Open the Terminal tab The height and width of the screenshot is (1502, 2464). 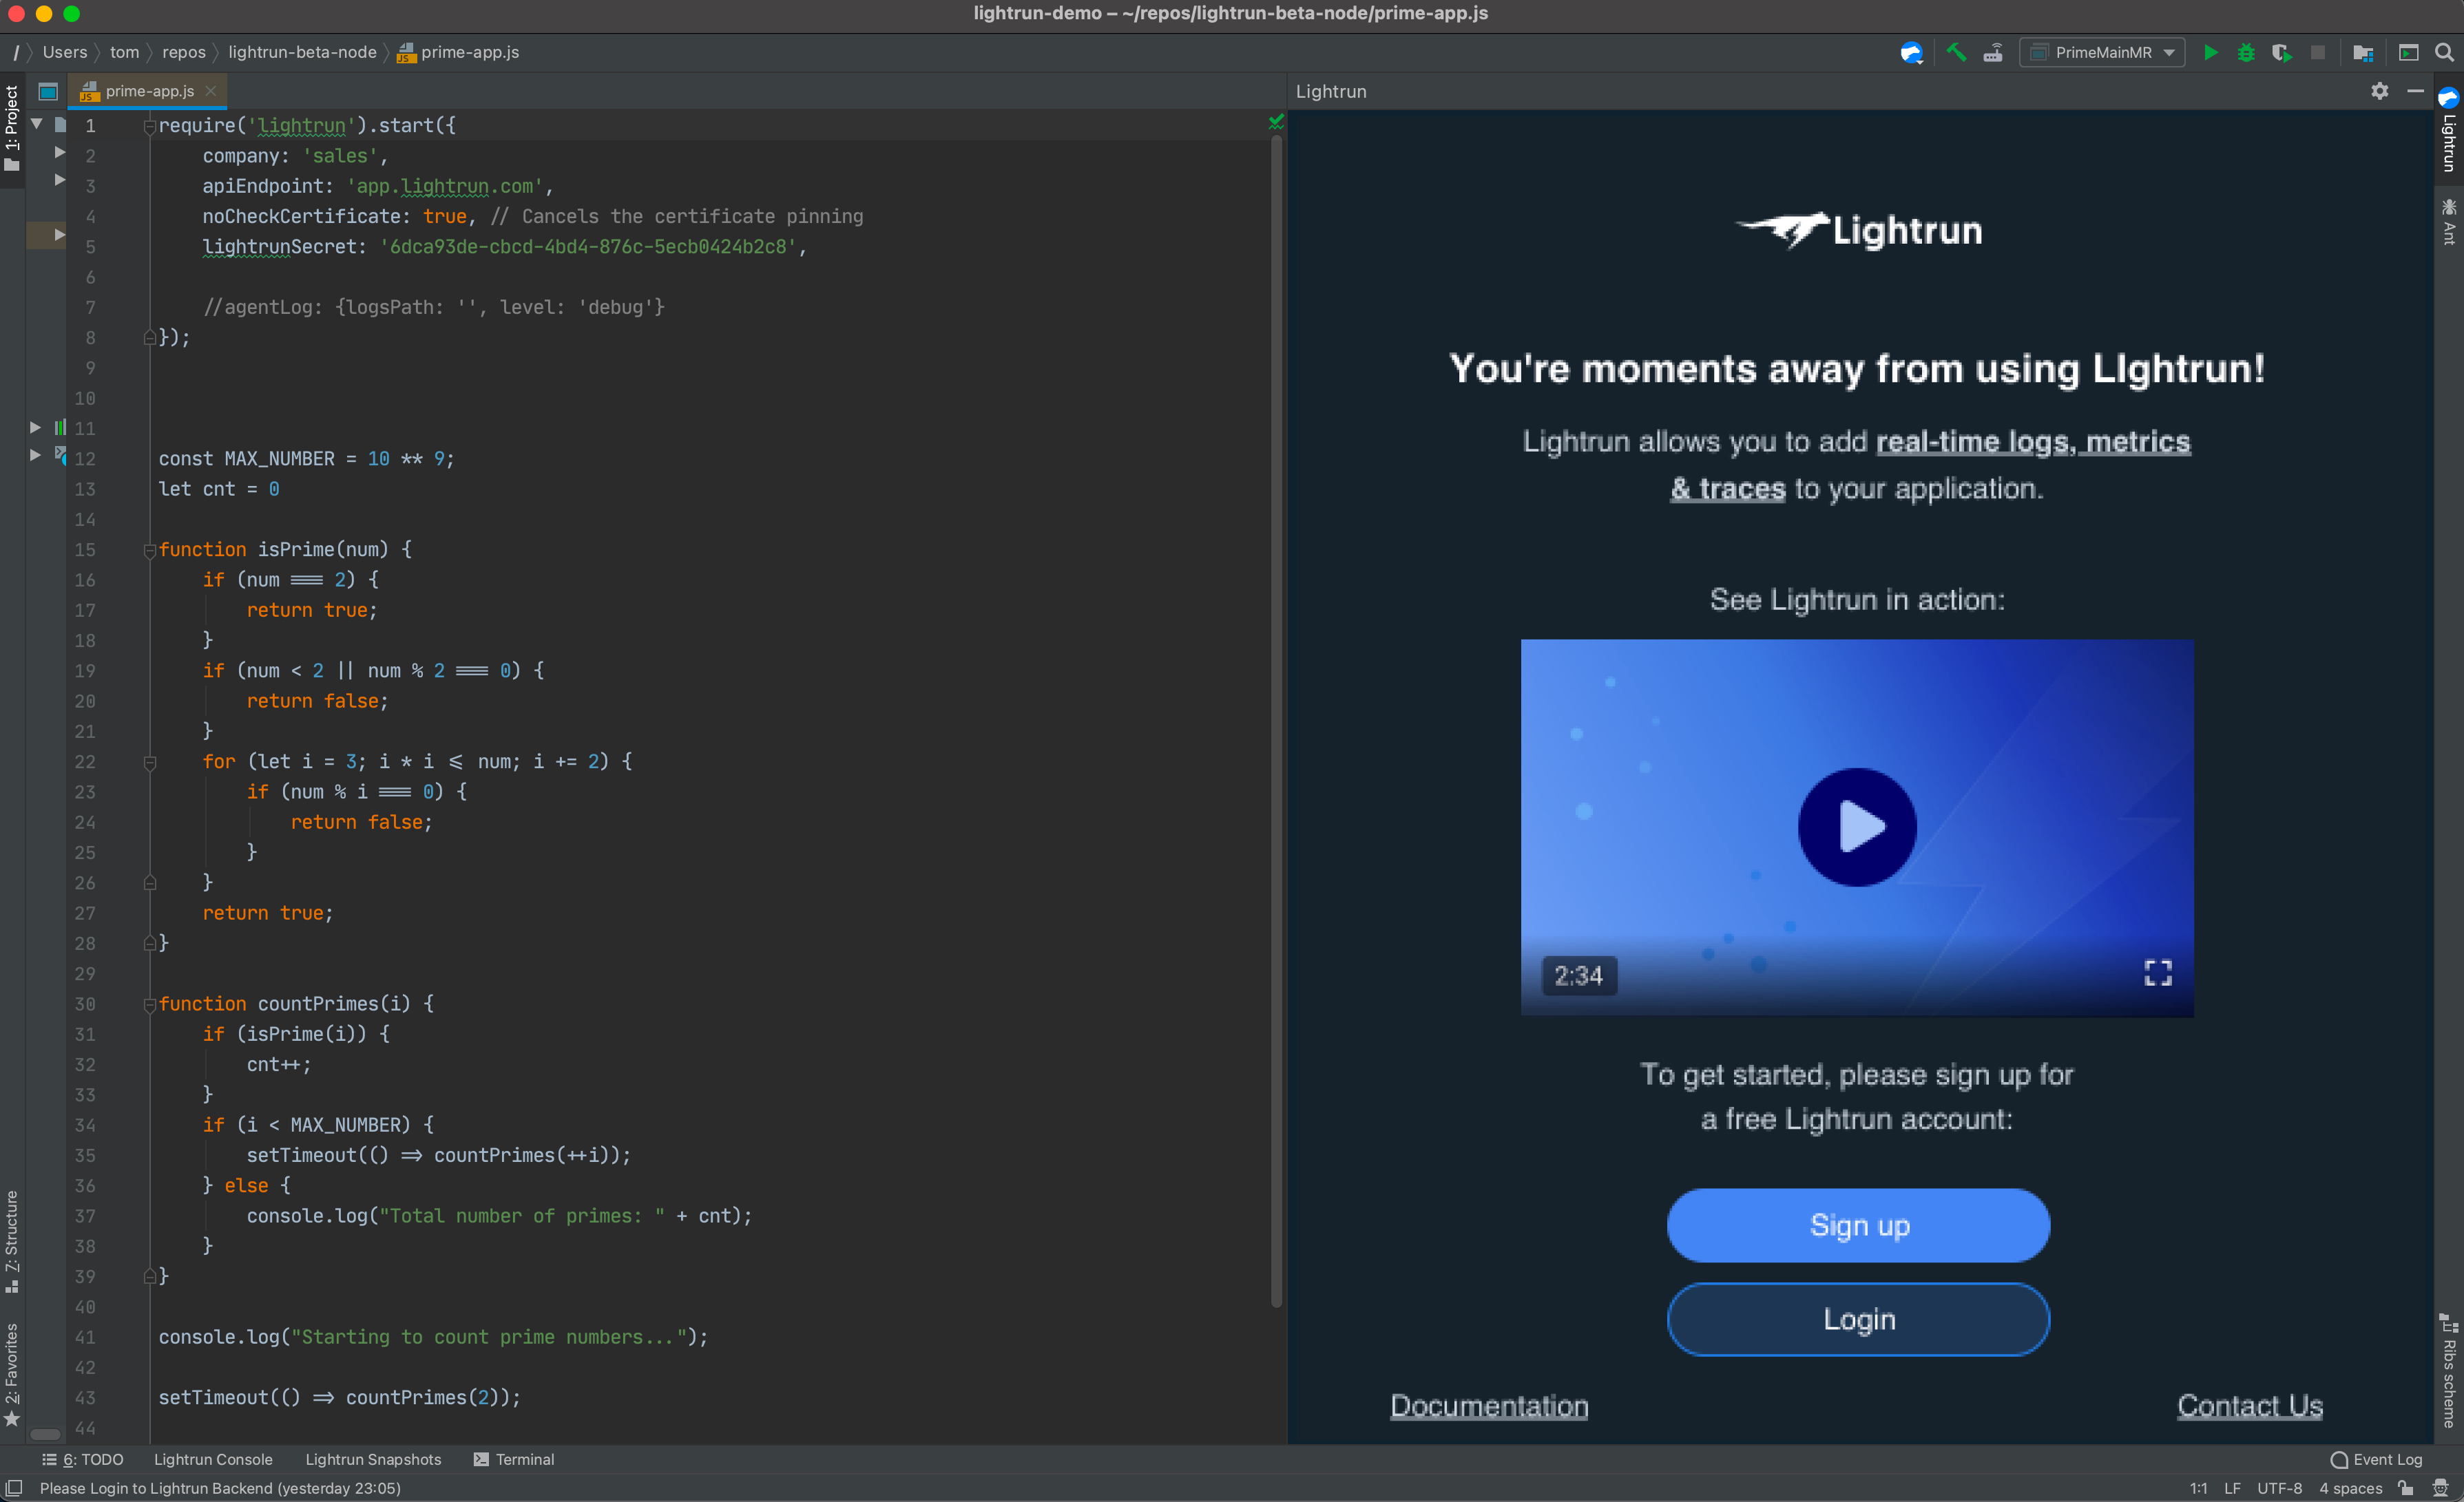(x=514, y=1459)
